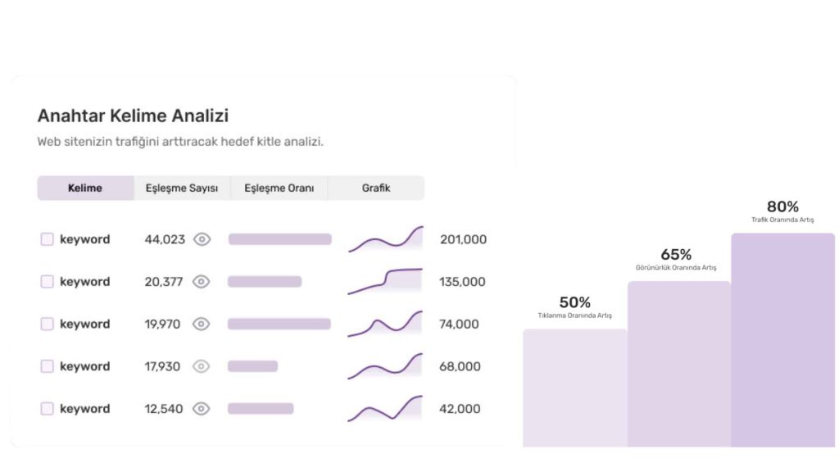This screenshot has width=839, height=472.
Task: Click the eye icon beside 12,540
Action: 201,408
